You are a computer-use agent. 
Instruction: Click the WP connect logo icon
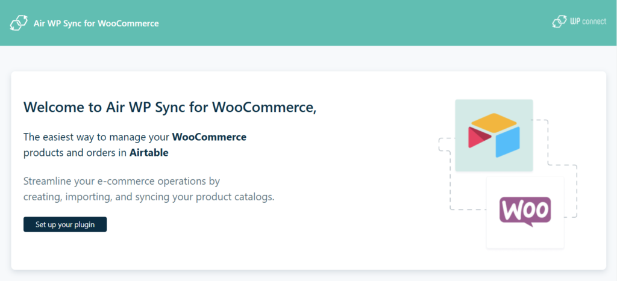point(559,22)
